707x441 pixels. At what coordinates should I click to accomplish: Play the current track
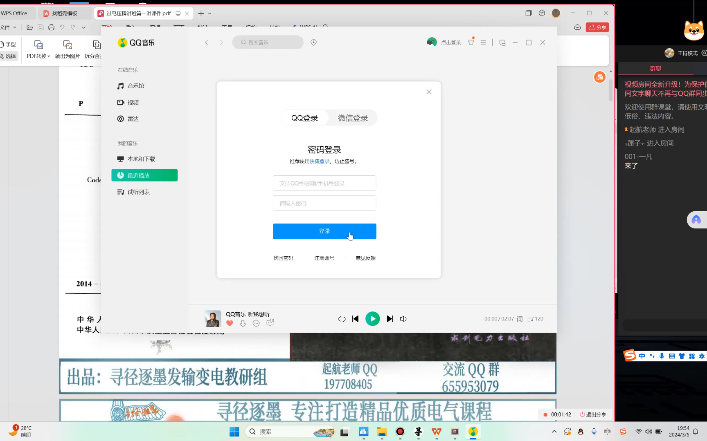(372, 319)
